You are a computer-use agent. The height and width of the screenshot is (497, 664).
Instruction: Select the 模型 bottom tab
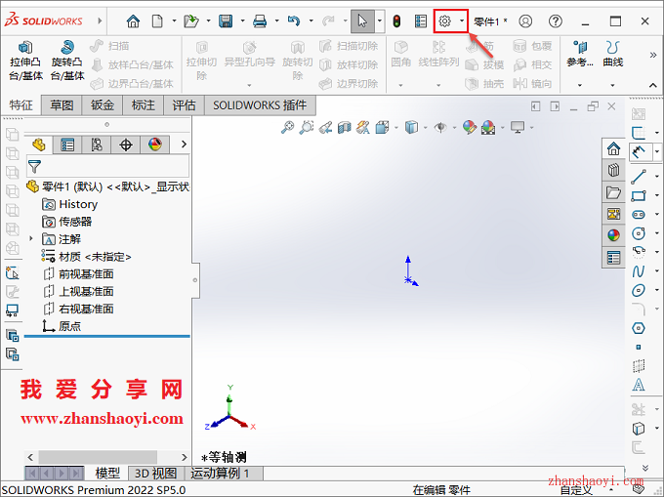[x=107, y=473]
